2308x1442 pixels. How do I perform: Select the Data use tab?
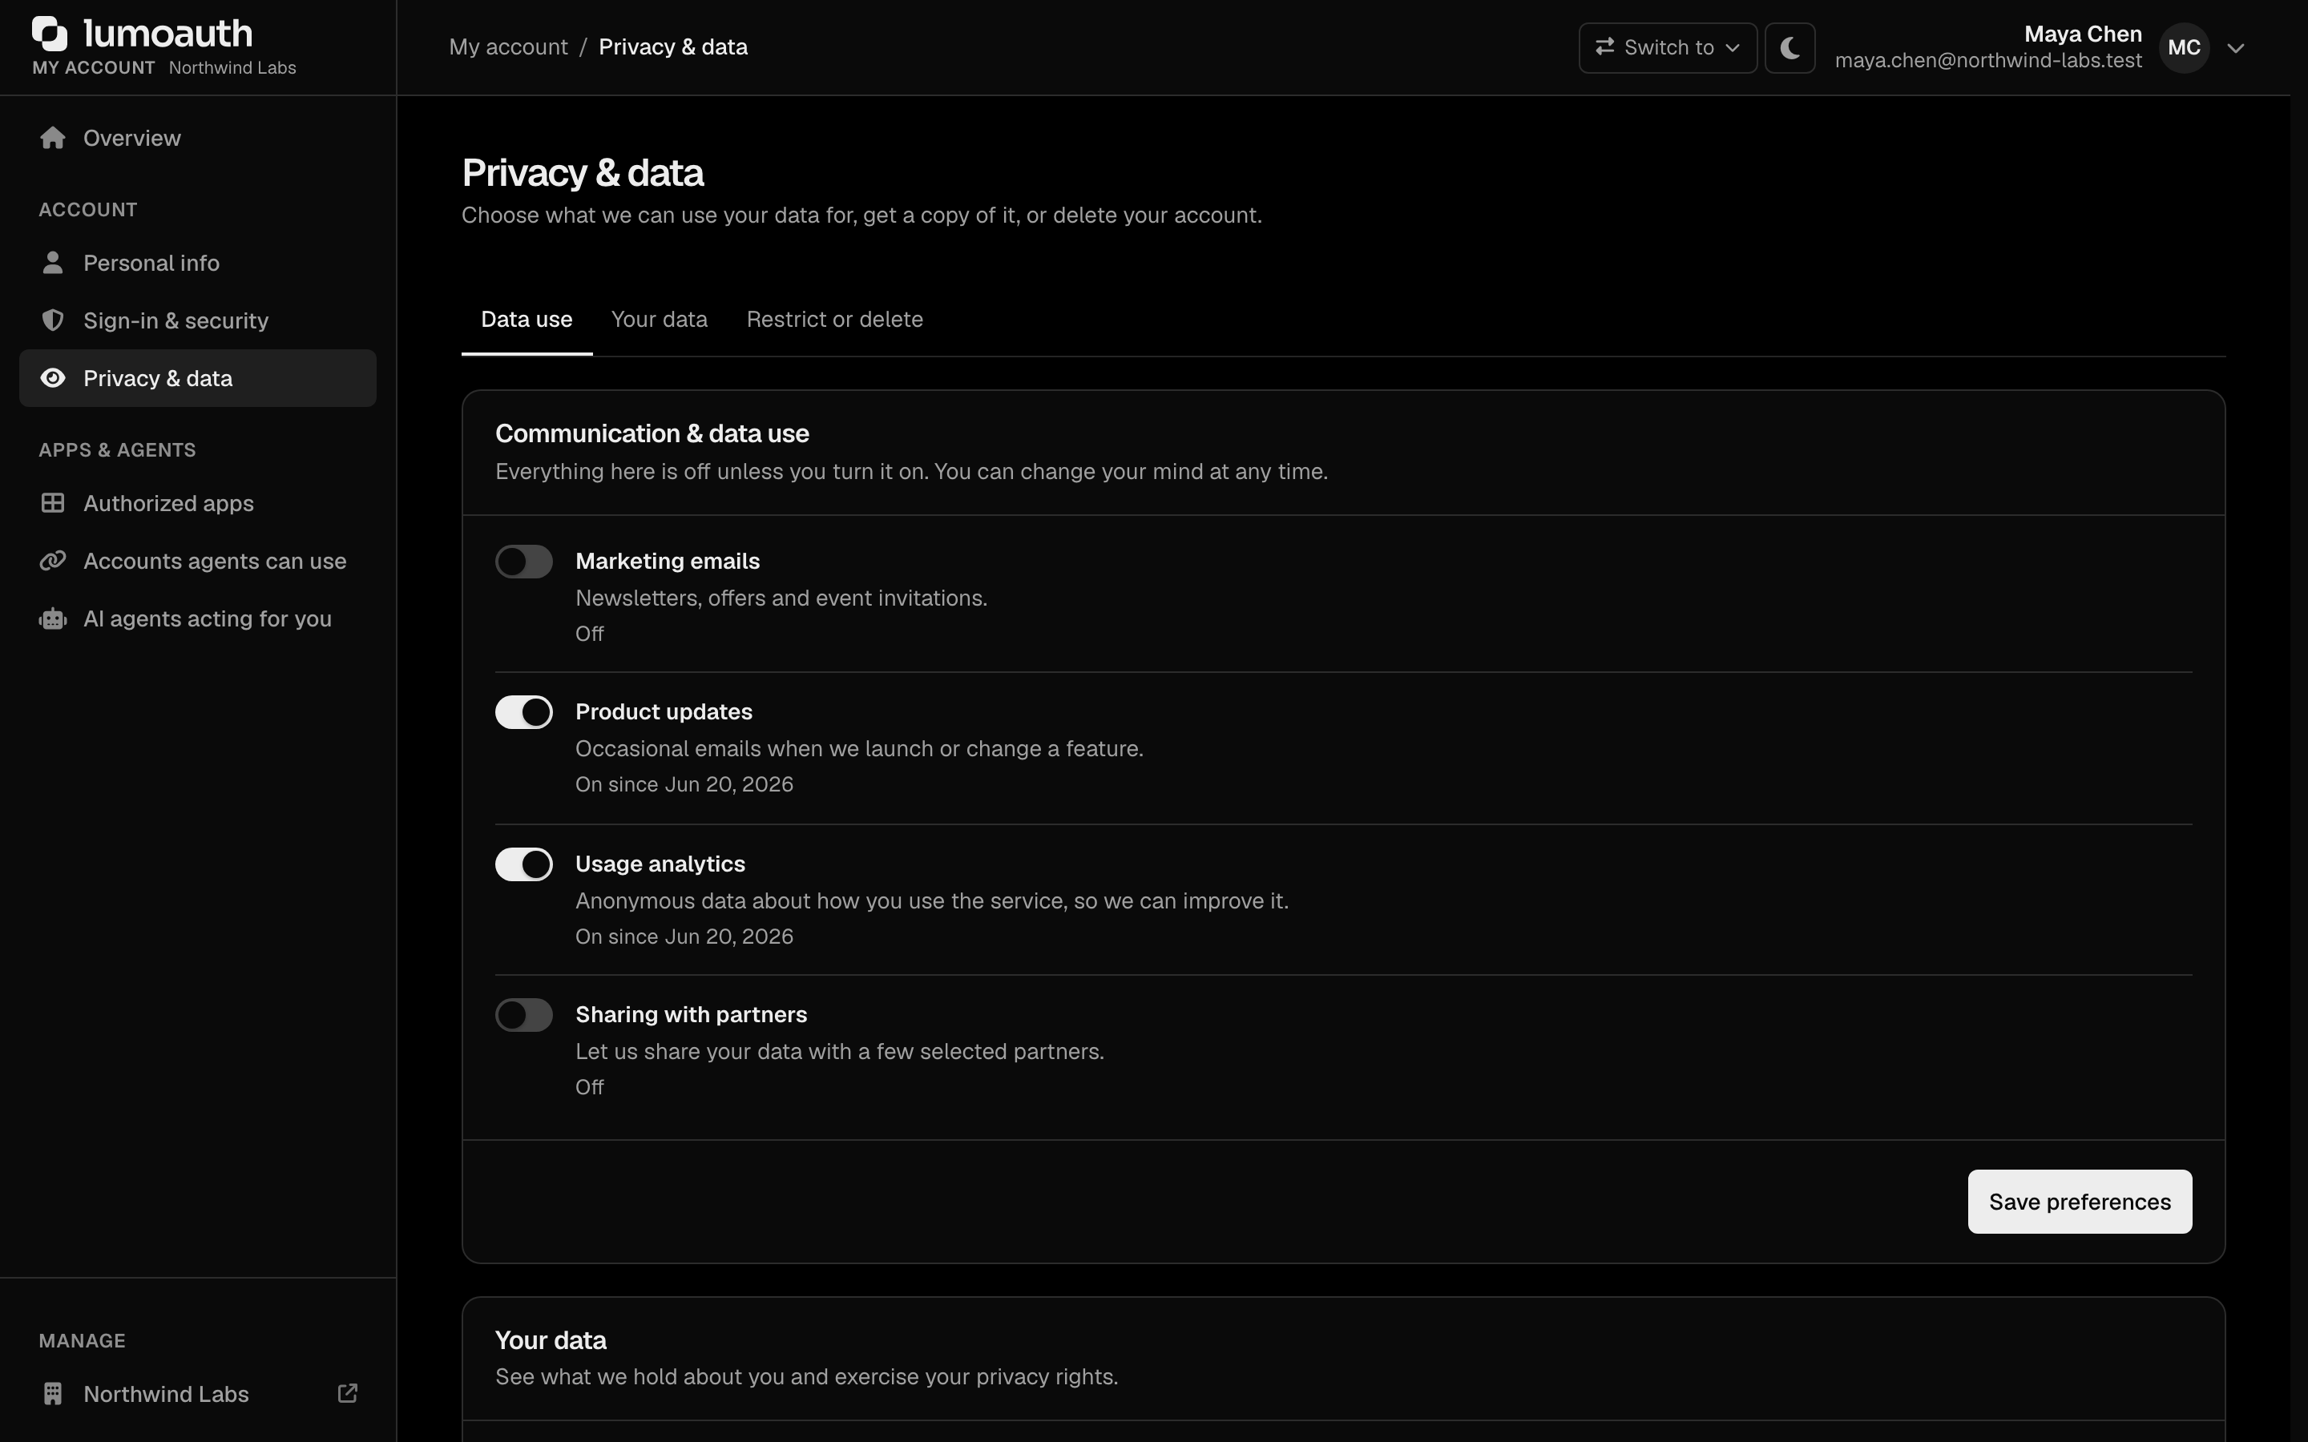point(527,320)
